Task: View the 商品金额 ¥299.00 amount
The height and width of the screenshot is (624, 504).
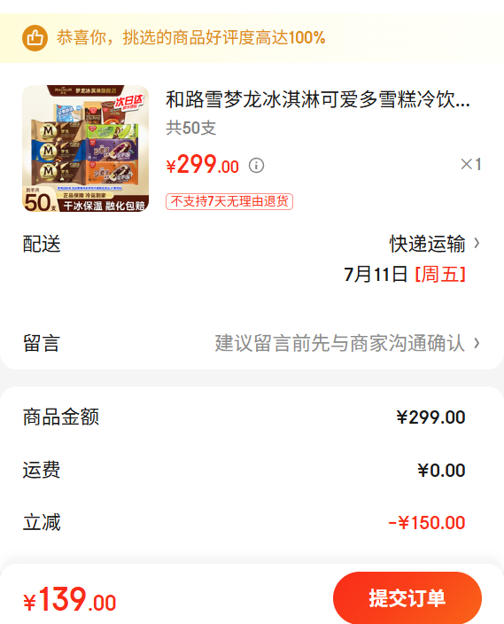Action: coord(430,417)
